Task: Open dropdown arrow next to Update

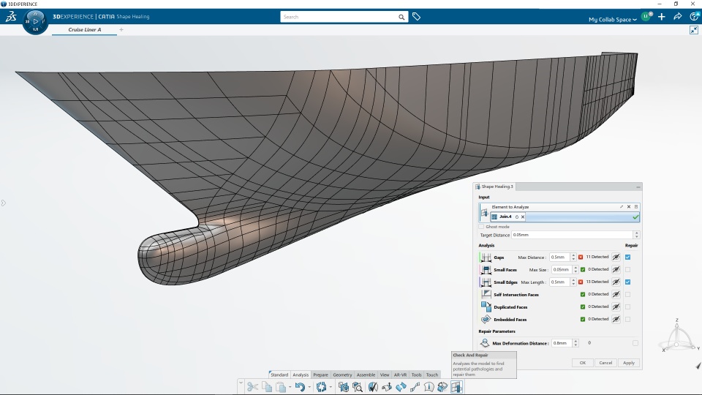Action: click(331, 387)
